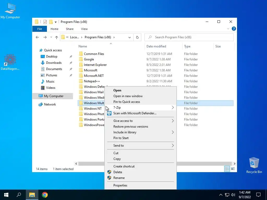Open the File tab

(40, 29)
